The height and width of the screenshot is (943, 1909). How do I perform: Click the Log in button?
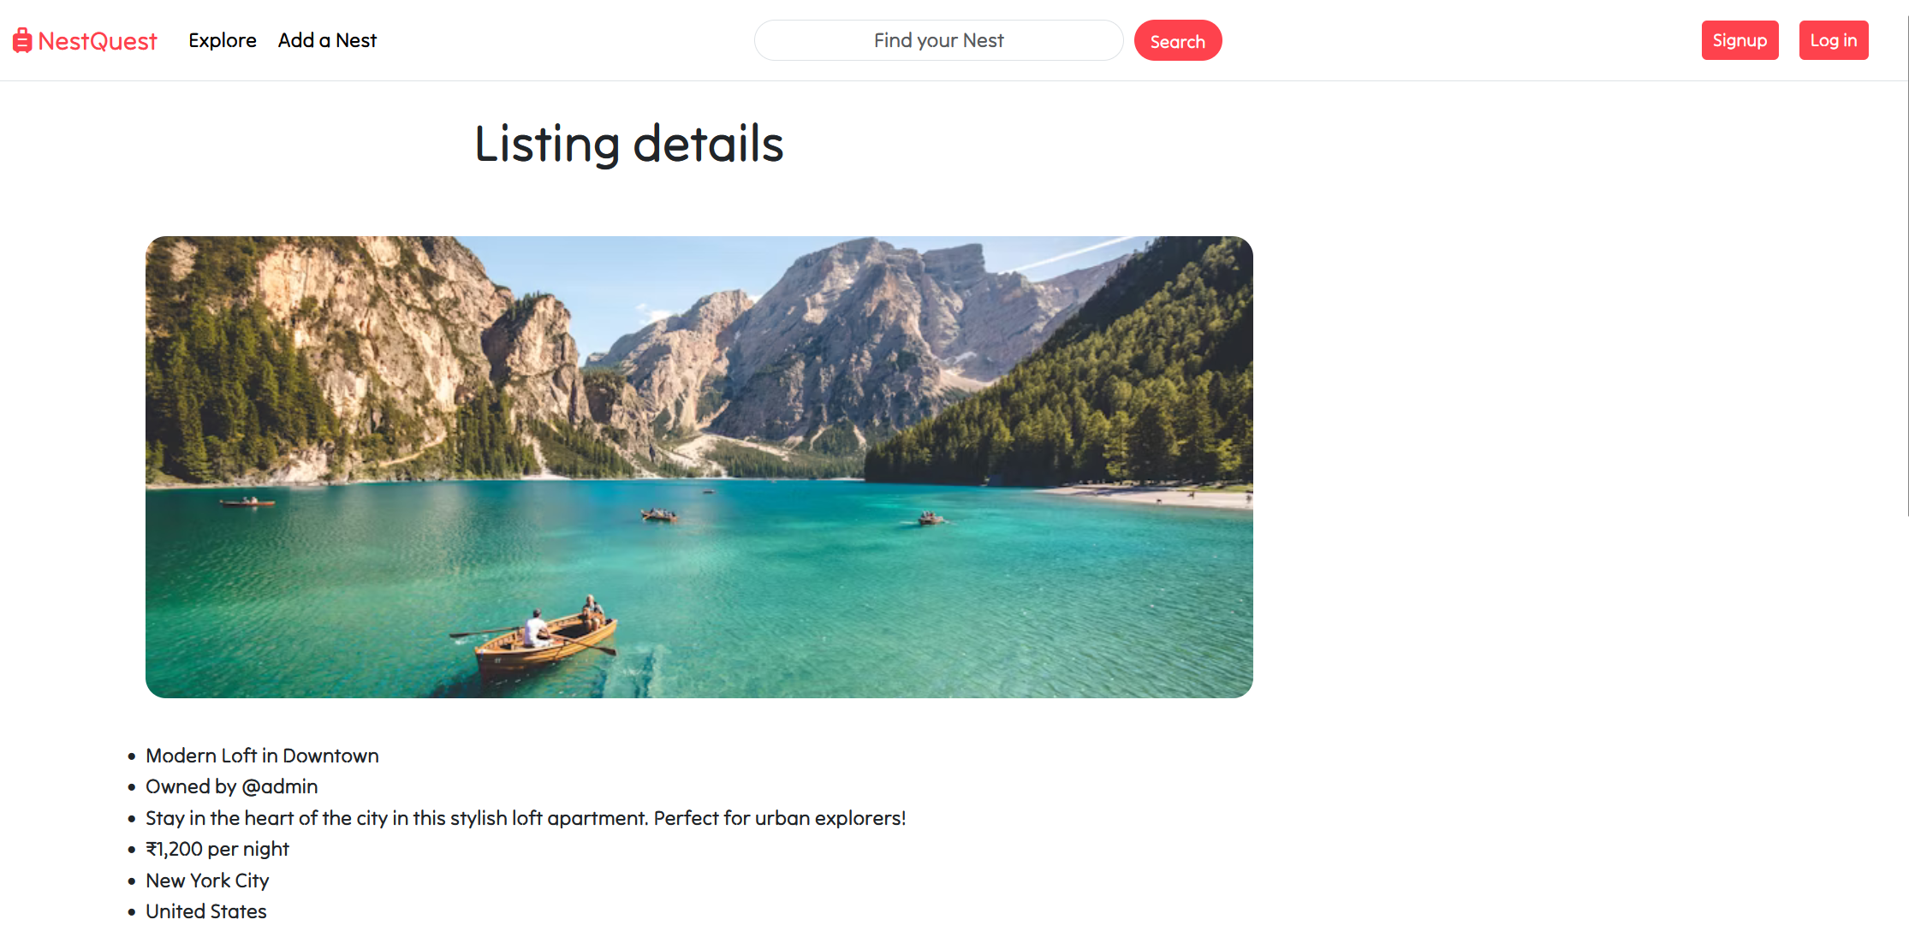1834,40
